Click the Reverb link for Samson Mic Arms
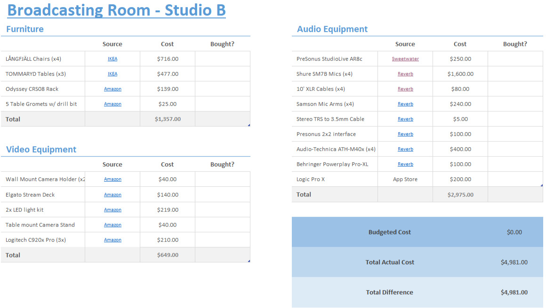Screen dimensions: 546x308 [405, 104]
